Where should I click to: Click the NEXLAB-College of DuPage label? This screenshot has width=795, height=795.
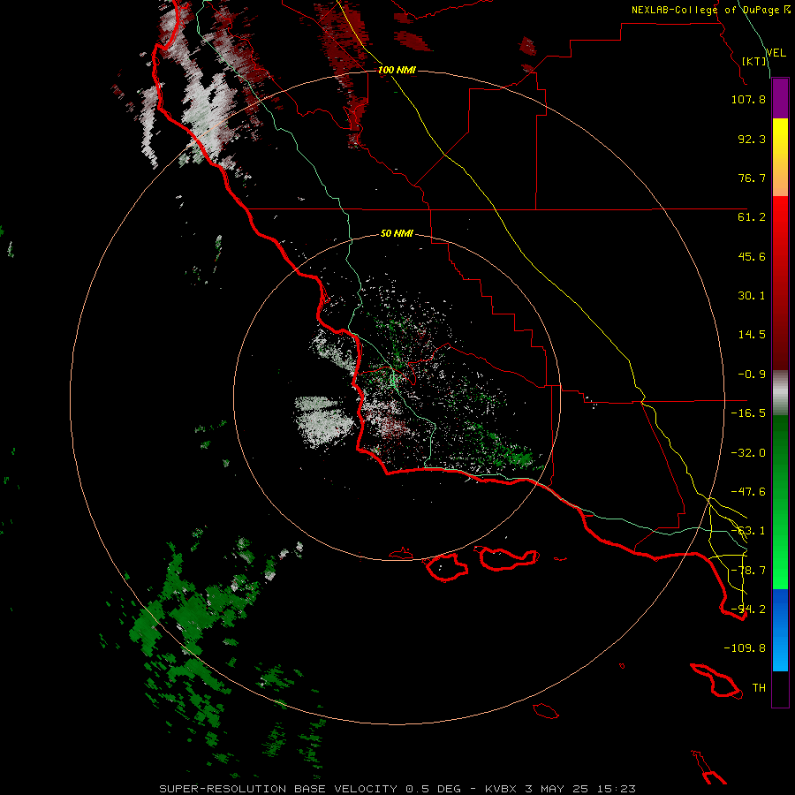(710, 10)
